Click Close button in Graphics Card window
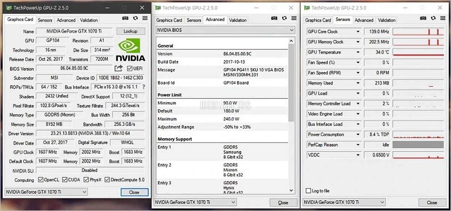This screenshot has height=211, width=451. coord(134,192)
